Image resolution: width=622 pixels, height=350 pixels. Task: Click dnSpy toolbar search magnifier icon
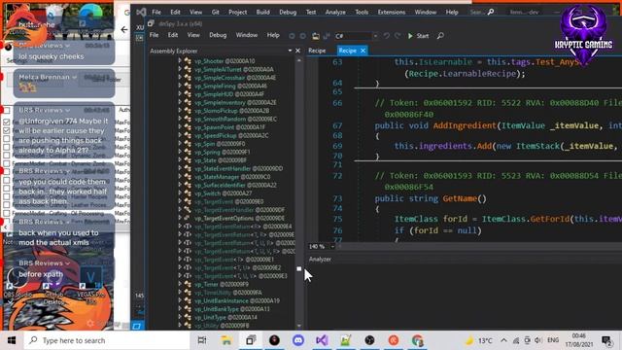[x=440, y=36]
